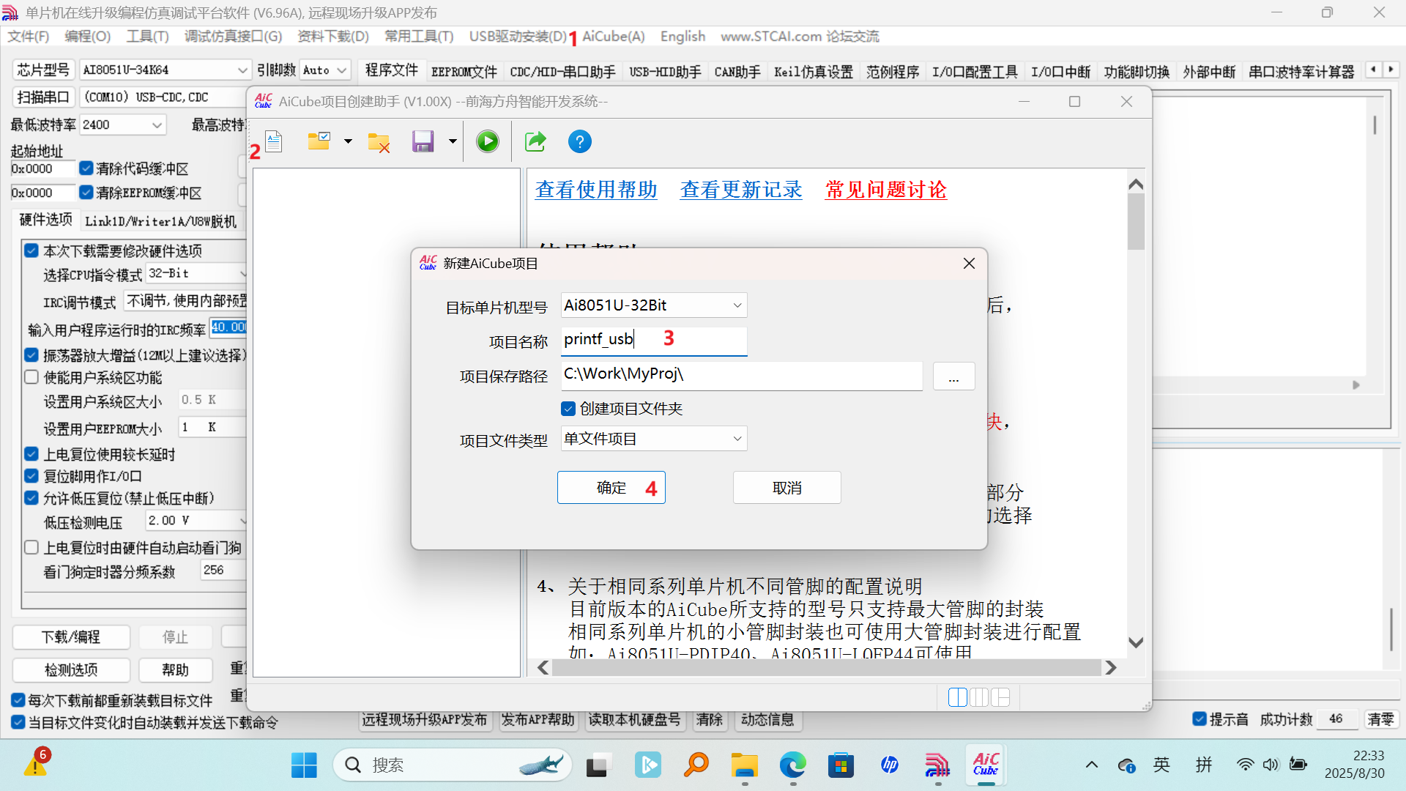1406x791 pixels.
Task: Open 工具(T) menu
Action: click(x=147, y=37)
